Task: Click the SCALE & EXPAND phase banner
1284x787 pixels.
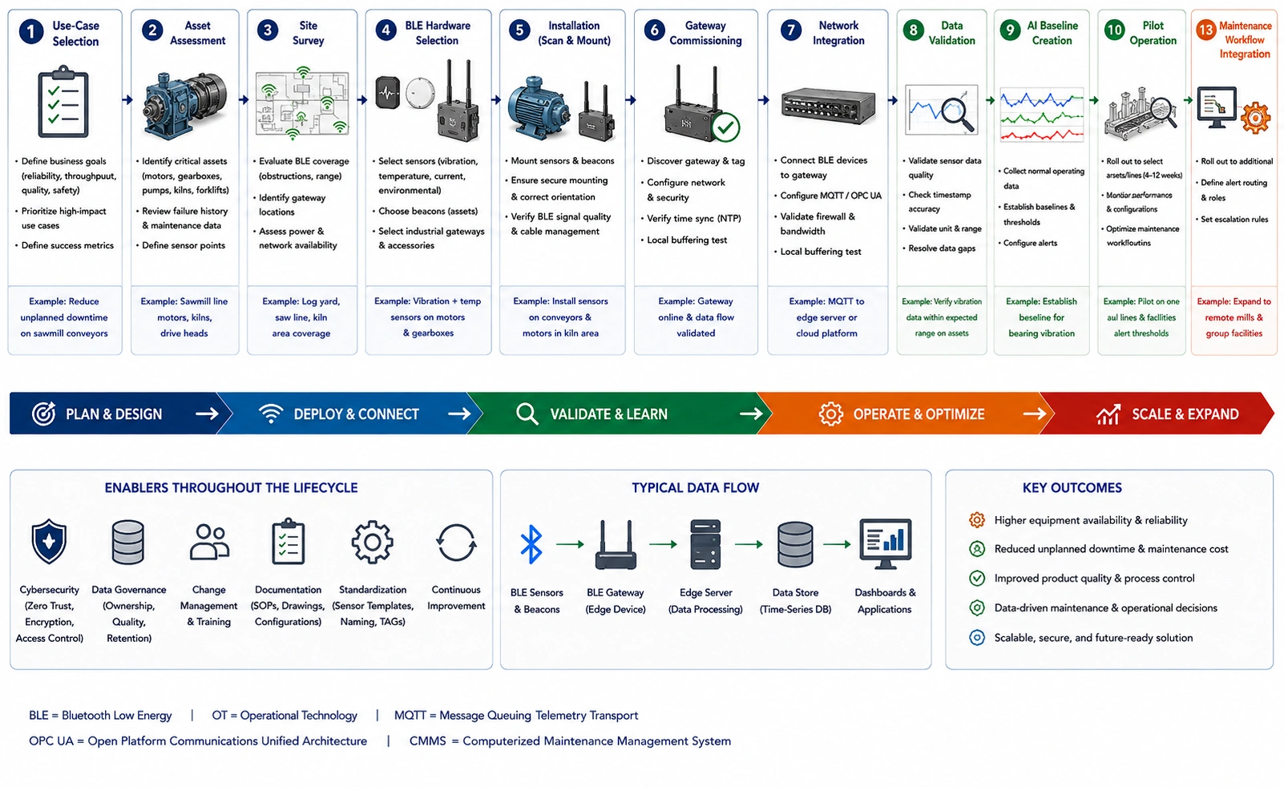Action: click(x=1157, y=414)
